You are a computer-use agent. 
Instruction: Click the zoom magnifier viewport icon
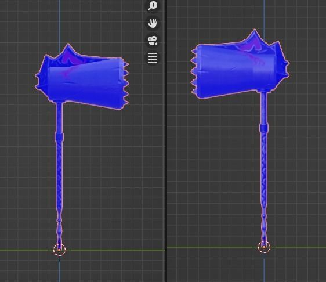(x=153, y=6)
